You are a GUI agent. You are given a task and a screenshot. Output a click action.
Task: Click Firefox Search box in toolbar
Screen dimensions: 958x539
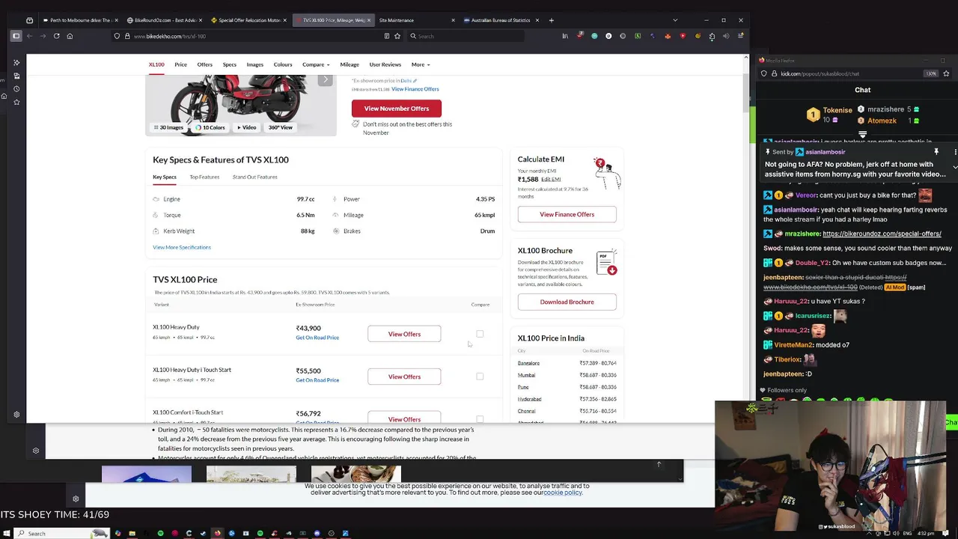[464, 36]
